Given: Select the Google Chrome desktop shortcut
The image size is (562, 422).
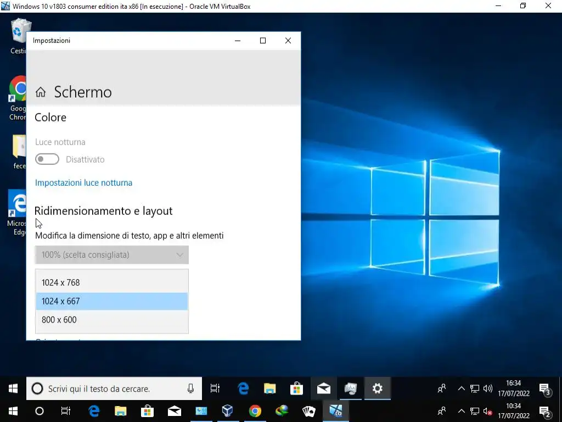Looking at the screenshot, I should pyautogui.click(x=18, y=98).
